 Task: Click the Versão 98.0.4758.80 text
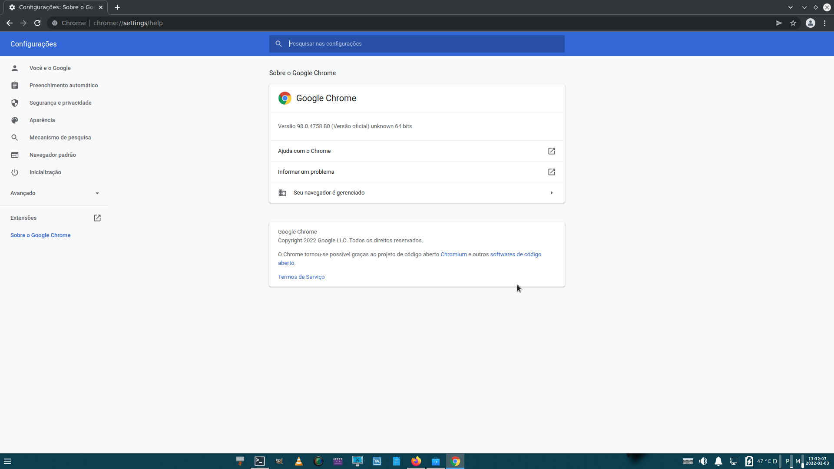coord(345,126)
